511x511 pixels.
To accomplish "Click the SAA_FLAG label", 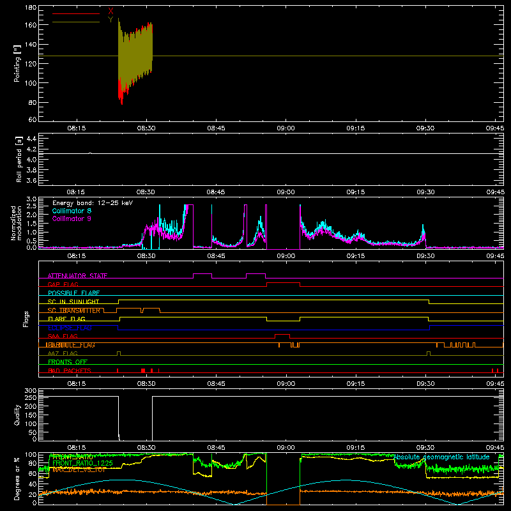I will (63, 336).
